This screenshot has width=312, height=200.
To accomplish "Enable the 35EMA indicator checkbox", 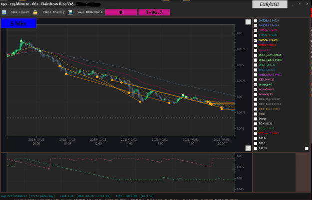I will coord(256,35).
